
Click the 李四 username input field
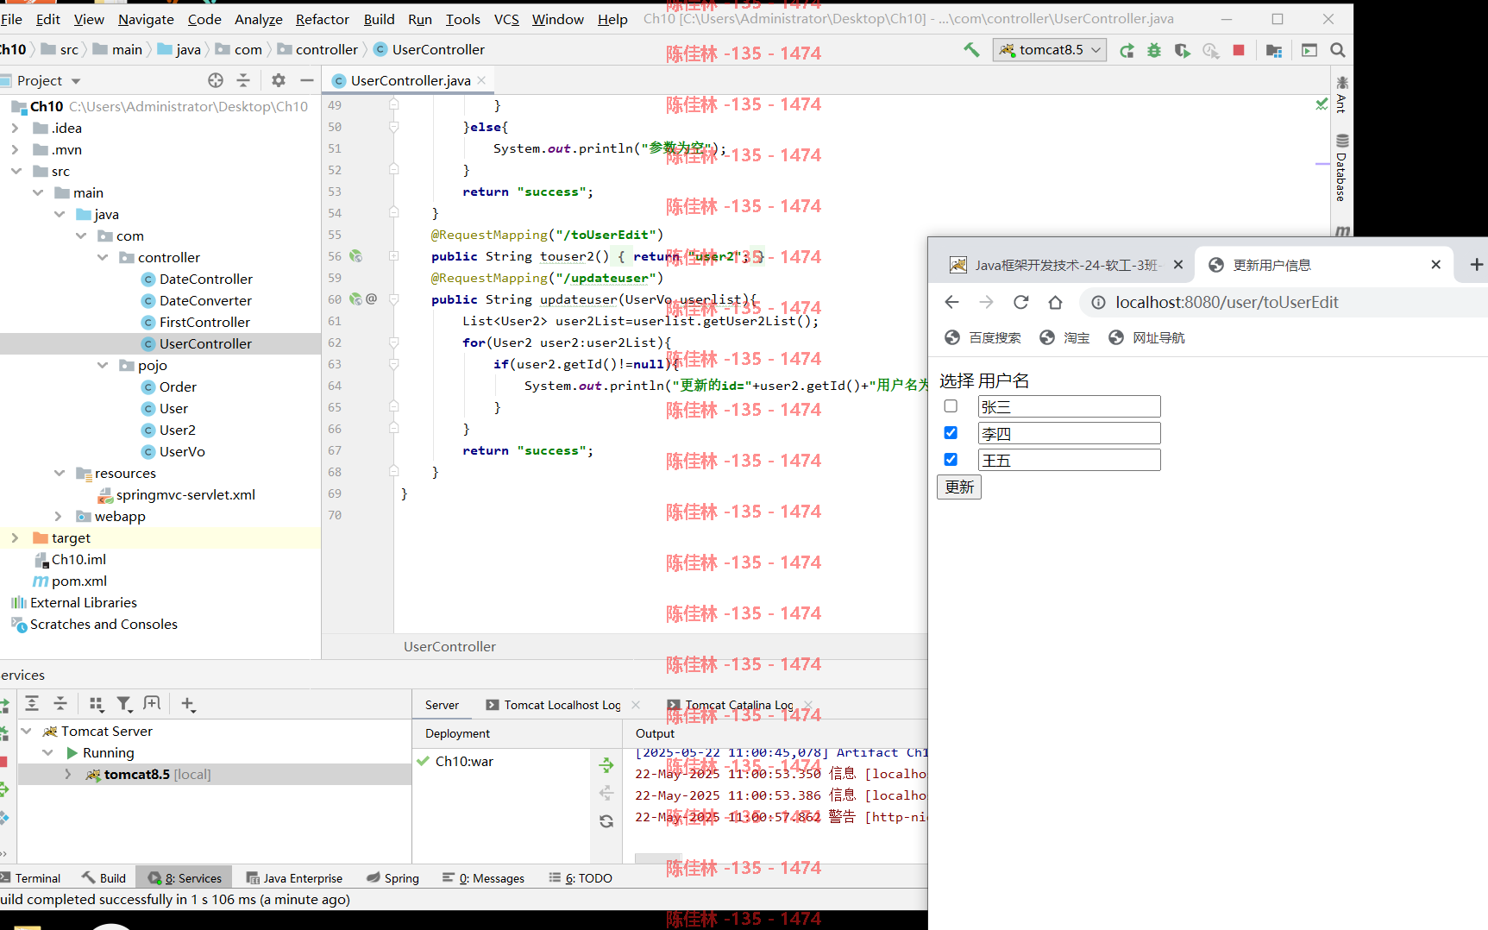(x=1069, y=433)
